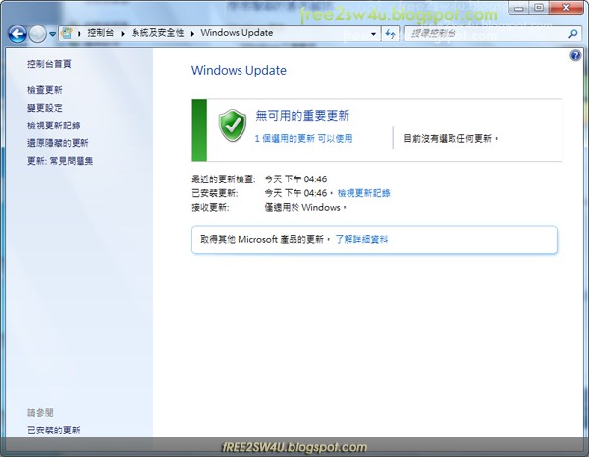589x457 pixels.
Task: Click the Forward navigation arrow
Action: [37, 34]
